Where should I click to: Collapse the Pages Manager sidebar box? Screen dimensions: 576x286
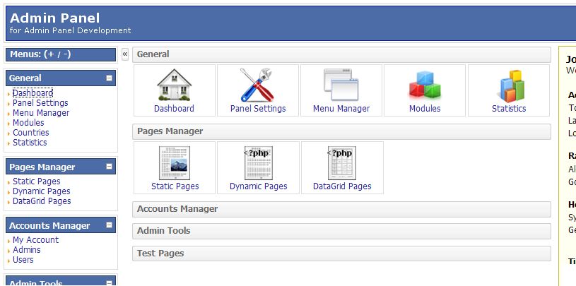[x=109, y=167]
